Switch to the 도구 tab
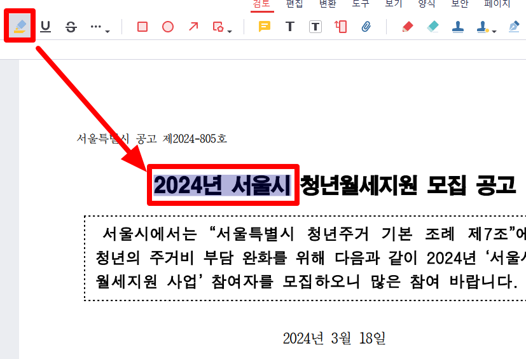526x359 pixels. 361,4
